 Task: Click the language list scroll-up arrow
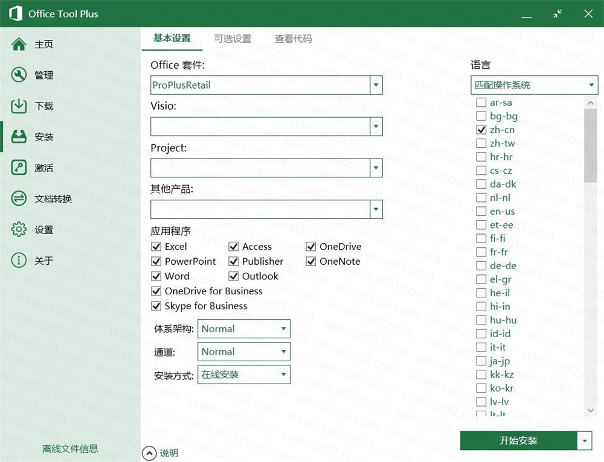[590, 103]
